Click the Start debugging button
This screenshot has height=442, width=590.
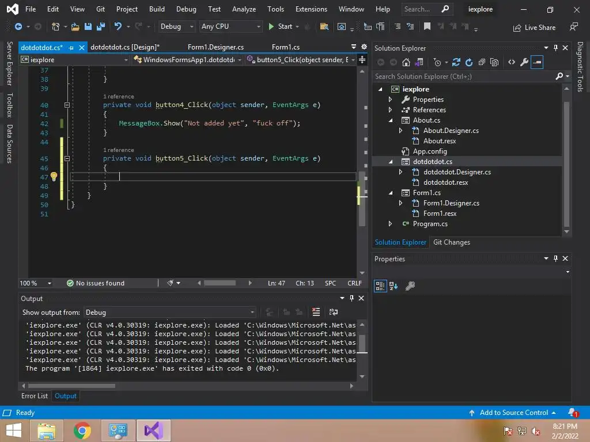pos(284,26)
